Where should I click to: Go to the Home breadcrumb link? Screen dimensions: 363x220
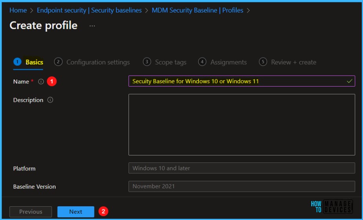(18, 10)
